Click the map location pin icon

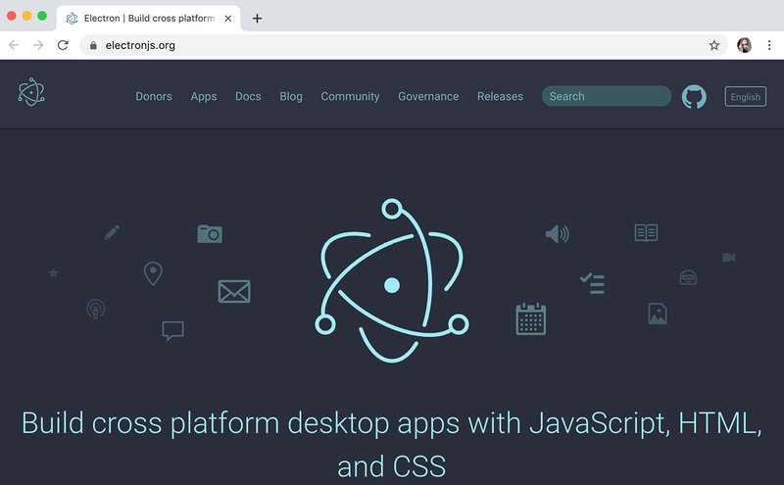point(153,273)
